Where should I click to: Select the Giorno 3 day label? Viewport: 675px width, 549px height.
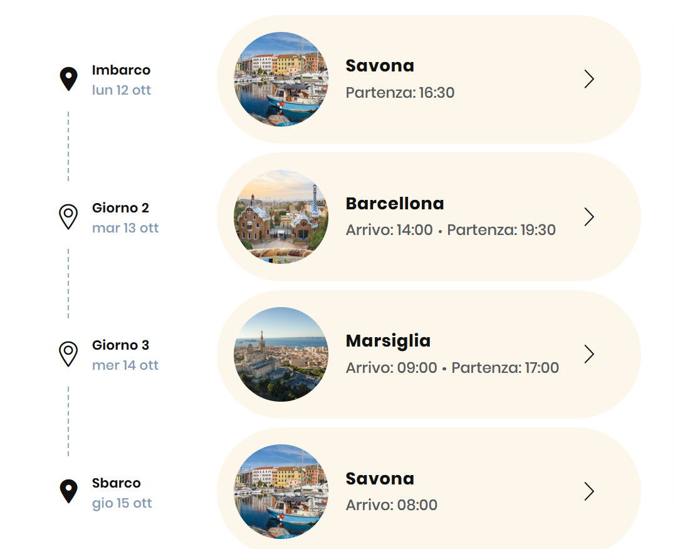120,345
